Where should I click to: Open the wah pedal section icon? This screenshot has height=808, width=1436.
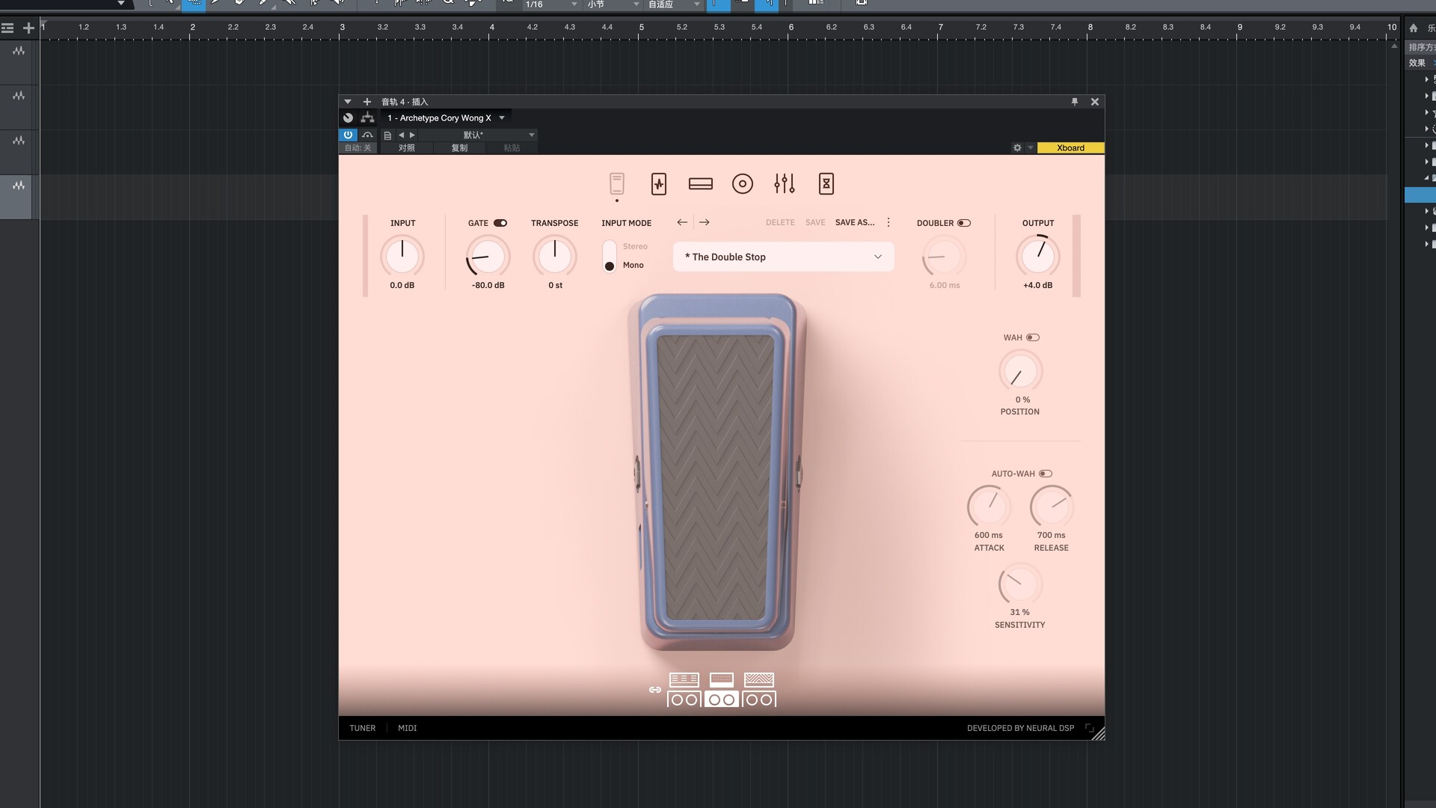click(616, 183)
